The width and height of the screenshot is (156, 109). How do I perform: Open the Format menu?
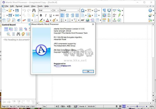point(19,6)
